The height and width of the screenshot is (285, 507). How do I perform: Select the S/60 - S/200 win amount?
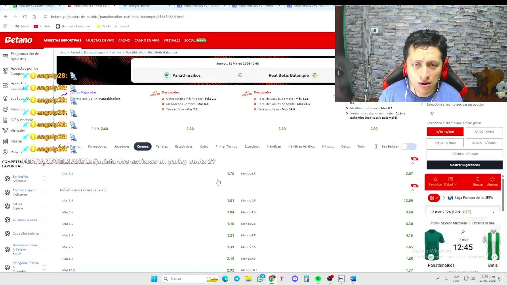coord(445,131)
